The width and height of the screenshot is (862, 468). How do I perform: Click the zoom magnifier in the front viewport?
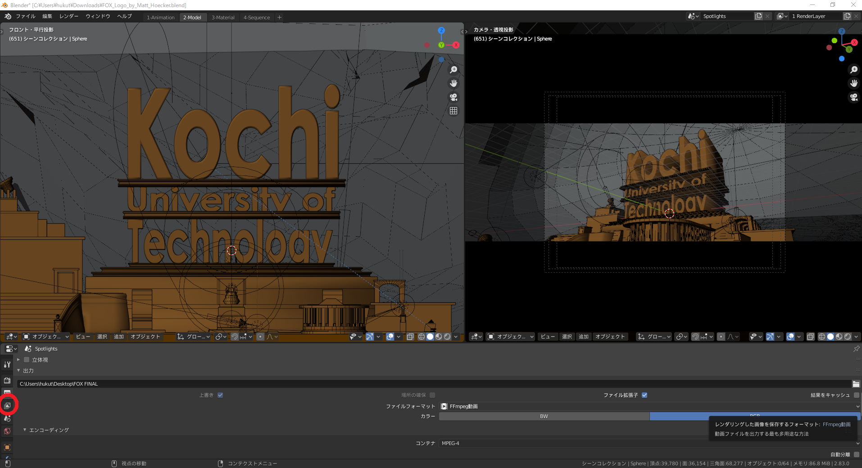coord(454,70)
